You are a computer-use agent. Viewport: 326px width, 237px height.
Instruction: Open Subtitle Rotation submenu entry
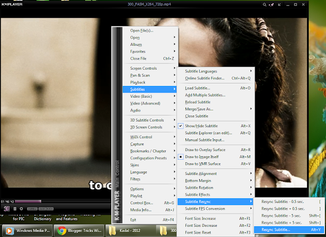coord(215,188)
